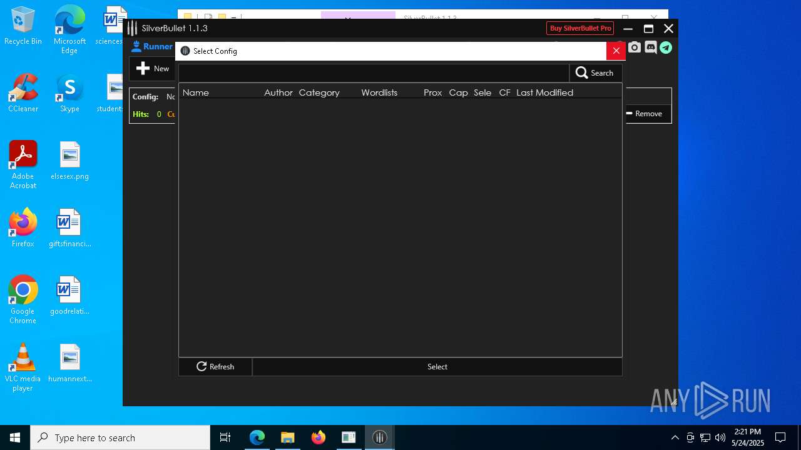The image size is (801, 450).
Task: Maximize the SilverBullet window
Action: [649, 28]
